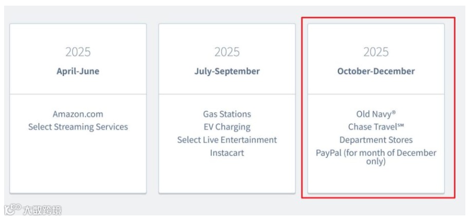Click the EV Charging category

227,127
